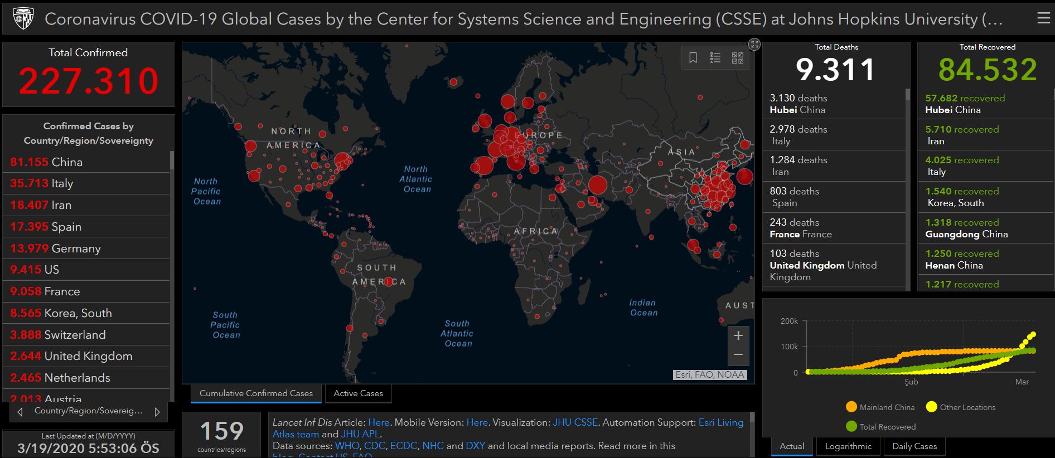Expand the map to full screen
The image size is (1055, 458).
click(x=754, y=45)
